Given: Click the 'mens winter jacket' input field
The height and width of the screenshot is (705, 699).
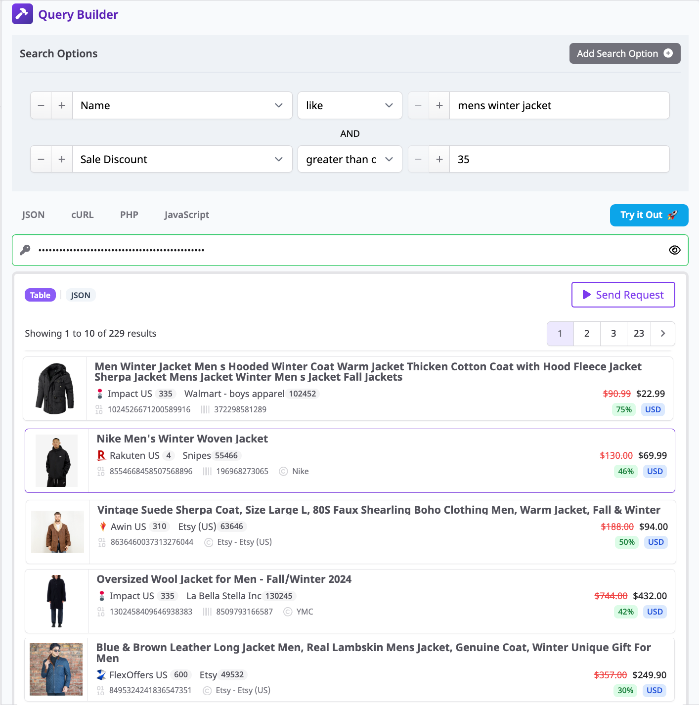Looking at the screenshot, I should point(560,105).
